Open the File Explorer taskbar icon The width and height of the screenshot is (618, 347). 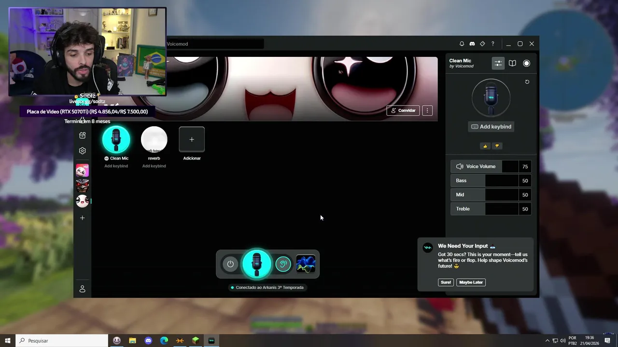132,341
